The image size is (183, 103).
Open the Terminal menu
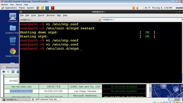50,15
